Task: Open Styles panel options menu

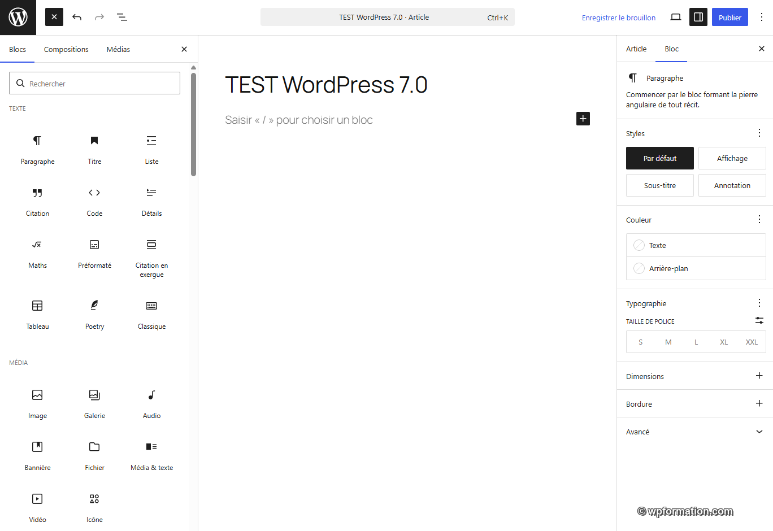Action: [x=759, y=133]
